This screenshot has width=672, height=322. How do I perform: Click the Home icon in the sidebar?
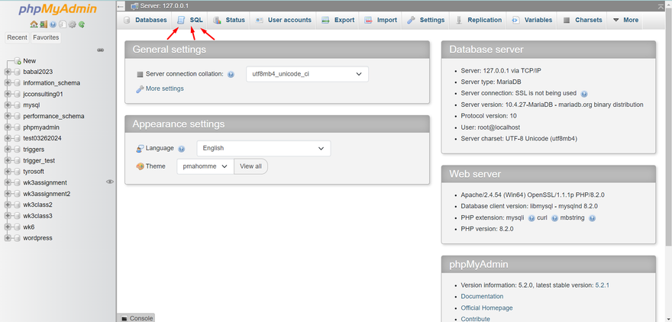34,24
